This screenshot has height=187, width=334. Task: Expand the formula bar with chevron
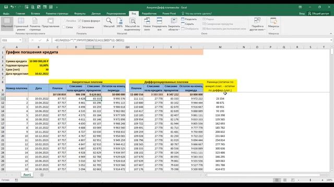331,40
